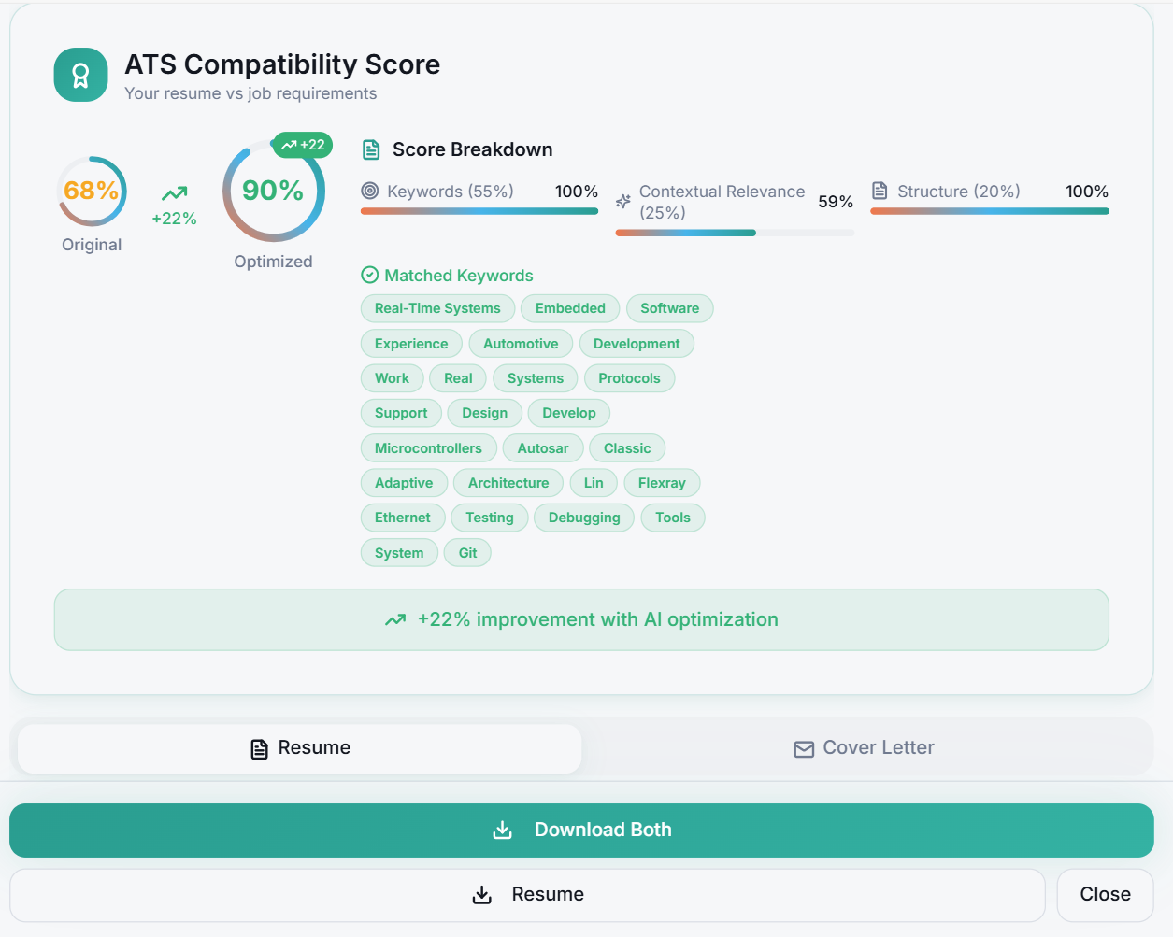Click the trend icon in the improvement banner
Viewport: 1173px width, 937px height.
click(394, 618)
